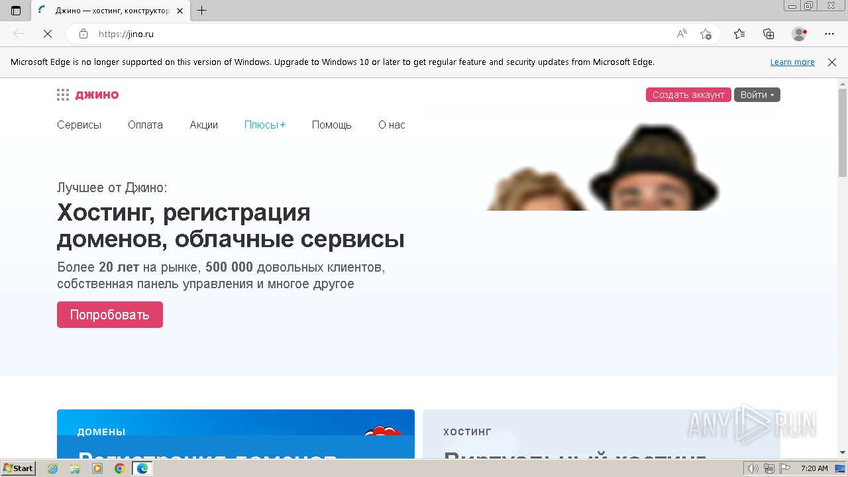848x477 pixels.
Task: Click Создать аккаунт button
Action: [688, 95]
